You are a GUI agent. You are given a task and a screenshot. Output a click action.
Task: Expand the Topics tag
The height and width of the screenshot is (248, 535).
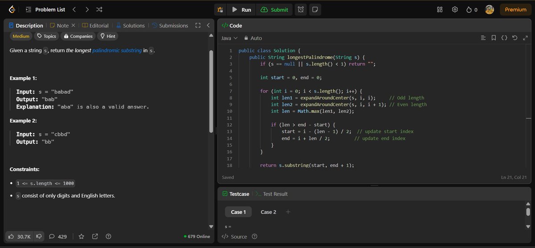46,36
